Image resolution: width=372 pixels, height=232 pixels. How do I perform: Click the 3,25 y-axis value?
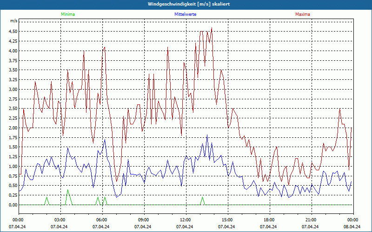(13, 80)
